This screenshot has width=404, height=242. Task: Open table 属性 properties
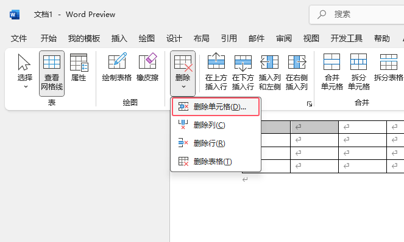(79, 67)
